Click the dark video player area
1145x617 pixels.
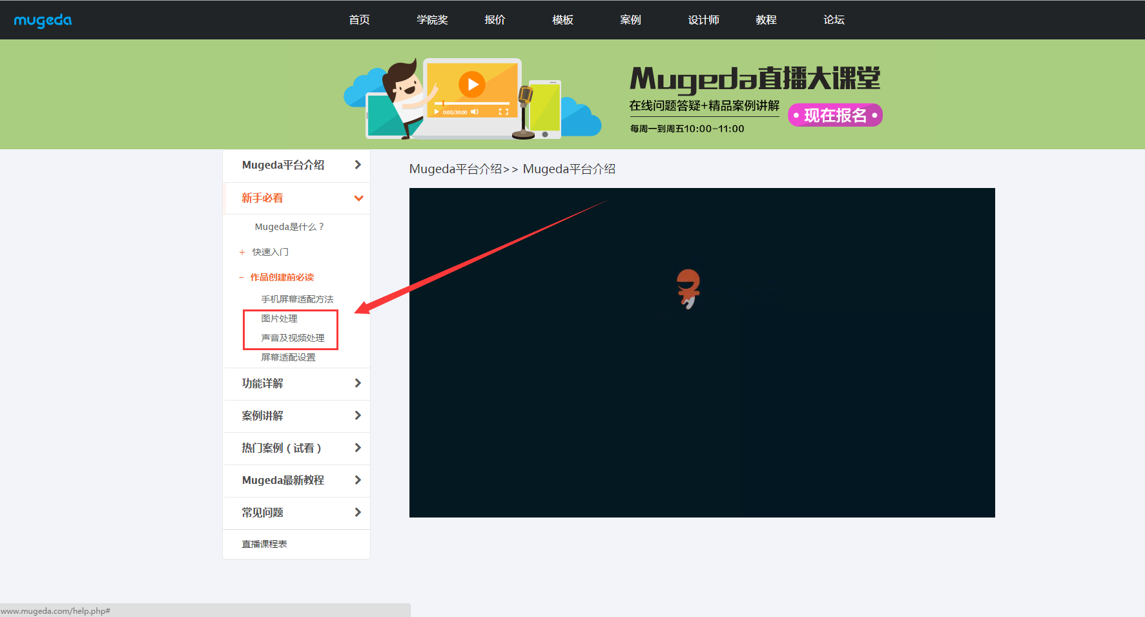(x=702, y=353)
